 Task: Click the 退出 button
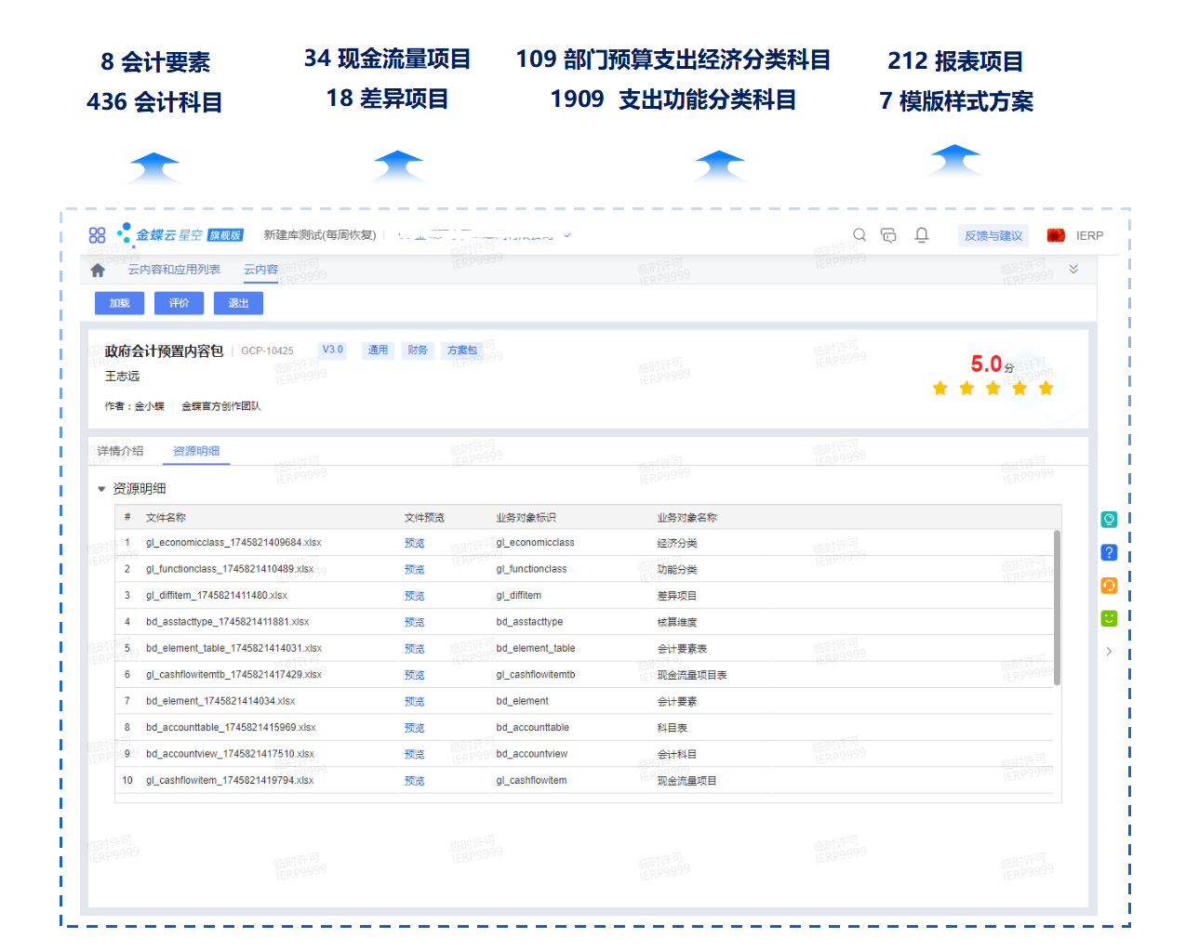tap(238, 303)
